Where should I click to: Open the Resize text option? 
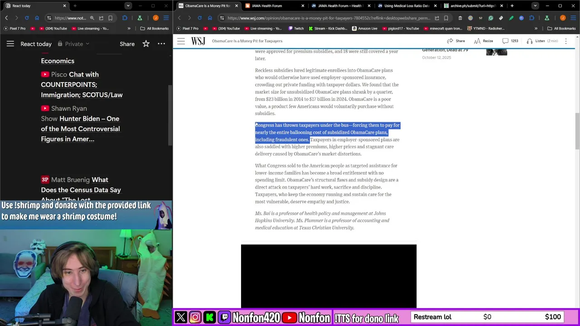(483, 41)
